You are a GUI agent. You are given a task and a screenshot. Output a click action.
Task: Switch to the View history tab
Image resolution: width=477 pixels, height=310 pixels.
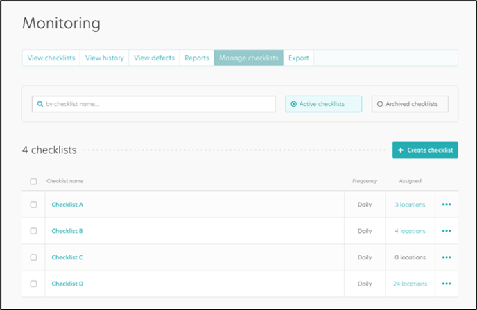click(x=104, y=58)
